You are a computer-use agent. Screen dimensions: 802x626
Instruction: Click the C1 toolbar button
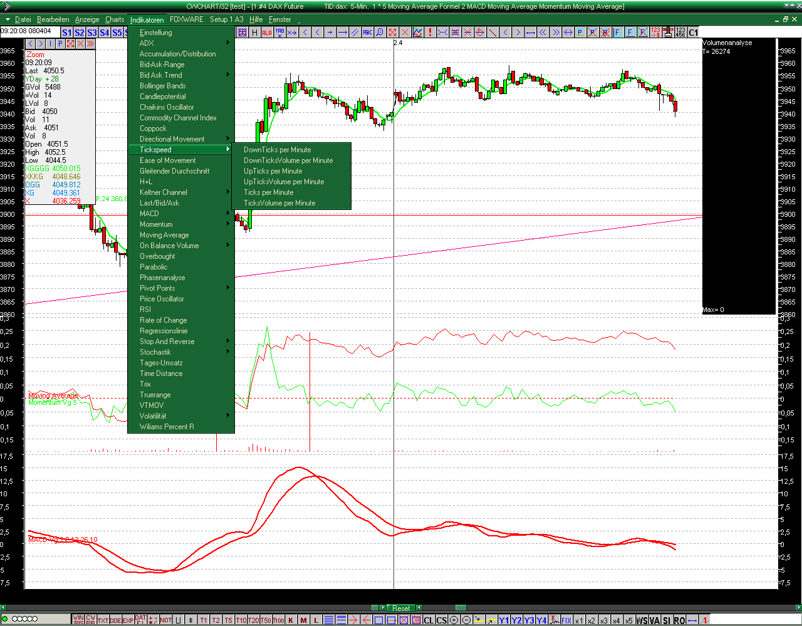click(693, 33)
